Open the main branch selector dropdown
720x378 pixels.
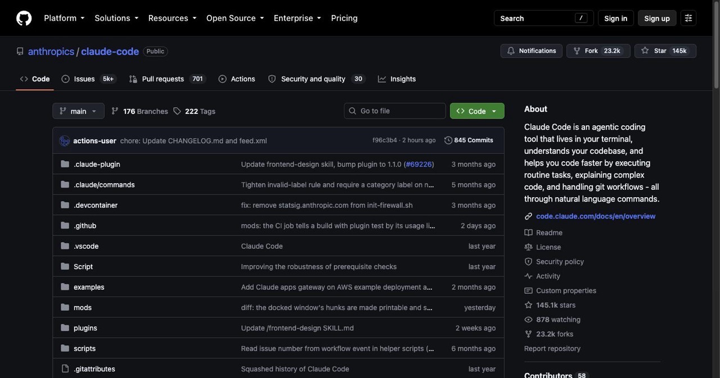pos(78,111)
